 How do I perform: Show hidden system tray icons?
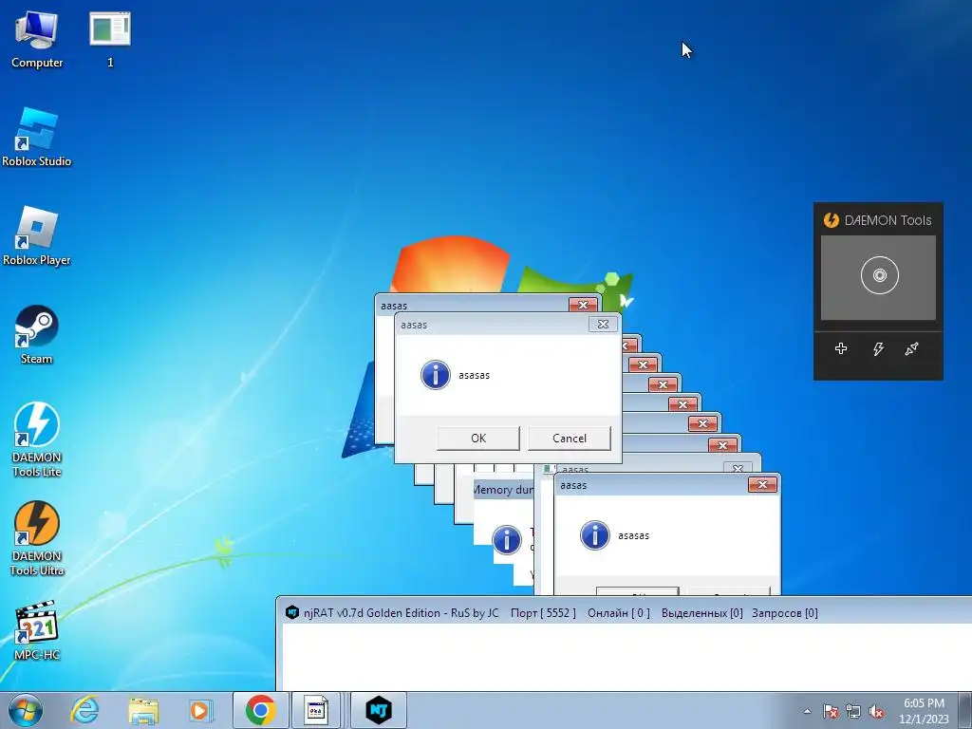(x=807, y=711)
